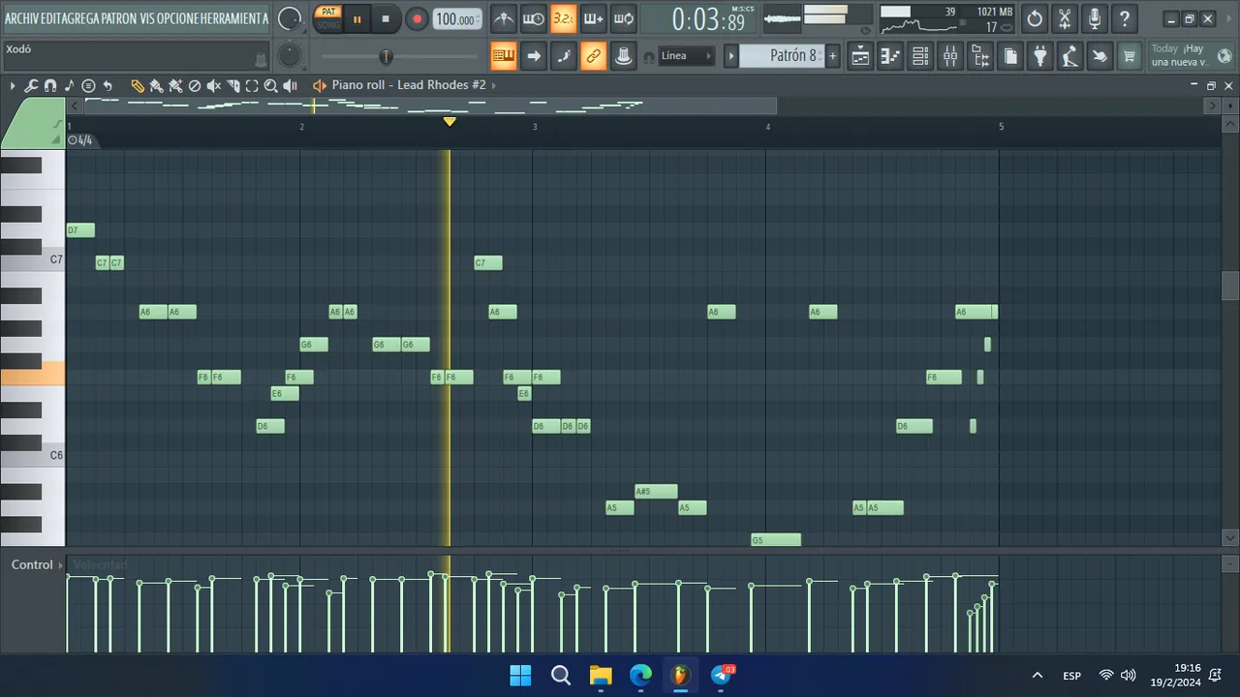
Task: Click the multilink to controllers knob icon
Action: pos(624,56)
